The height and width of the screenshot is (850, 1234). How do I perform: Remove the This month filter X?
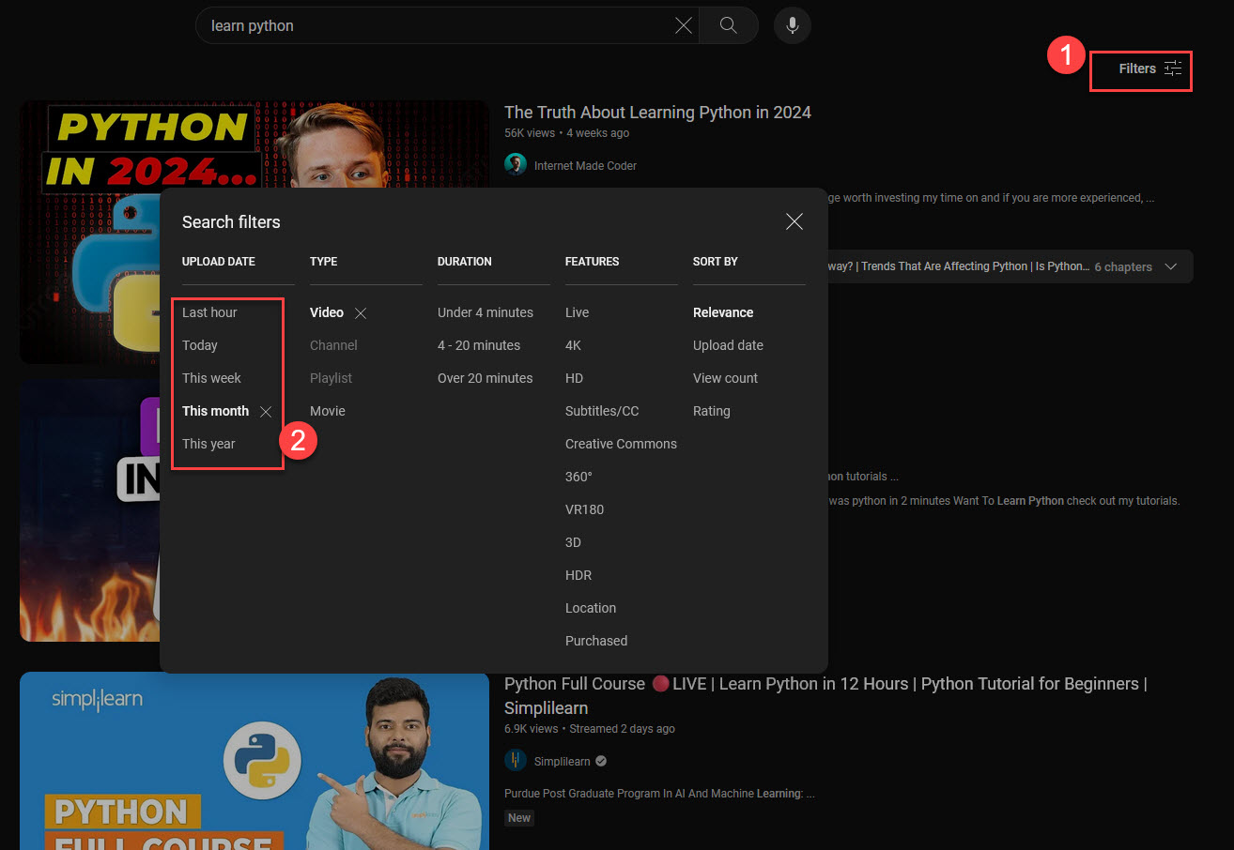pos(266,412)
